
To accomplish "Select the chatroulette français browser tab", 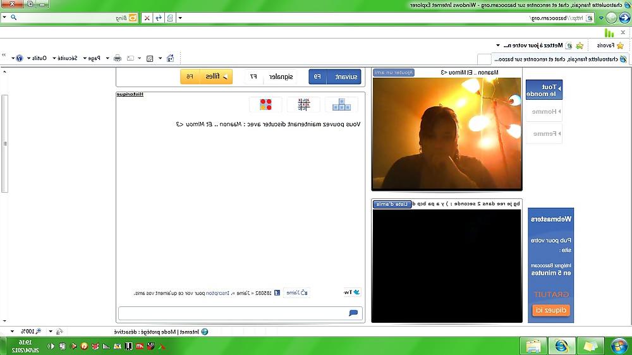I will click(560, 59).
